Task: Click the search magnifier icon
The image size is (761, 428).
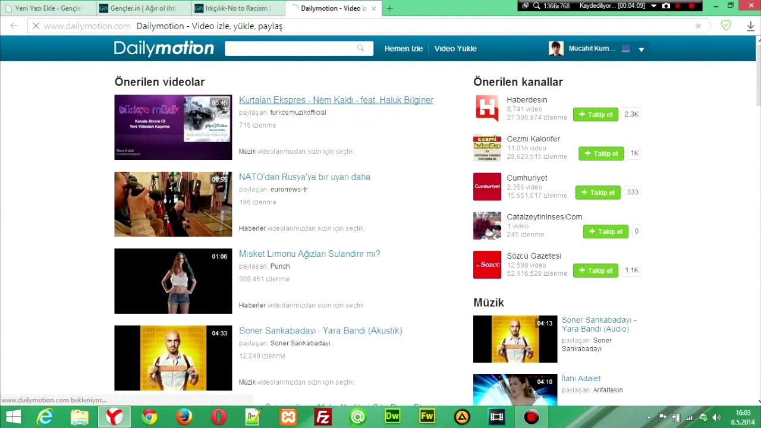Action: [x=360, y=48]
